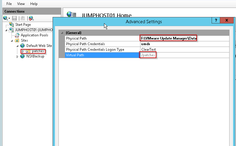Expand the patches virtual directory node
Screen dimensions: 236x146
pyautogui.click(x=23, y=51)
